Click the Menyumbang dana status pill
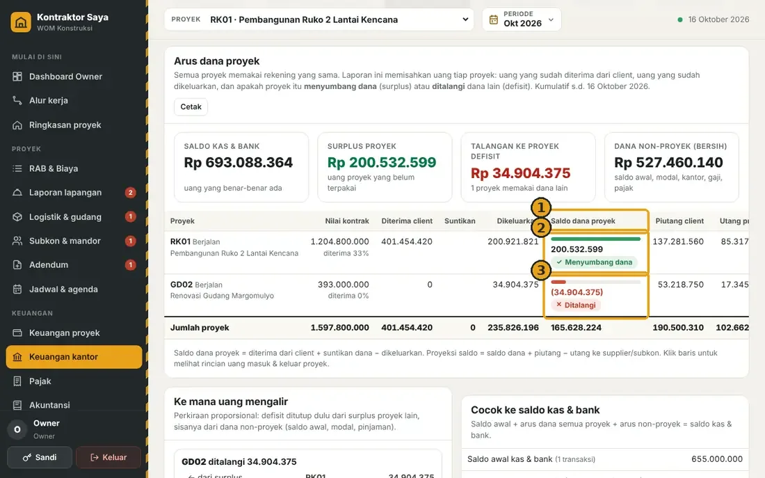Image resolution: width=765 pixels, height=478 pixels. coord(594,262)
